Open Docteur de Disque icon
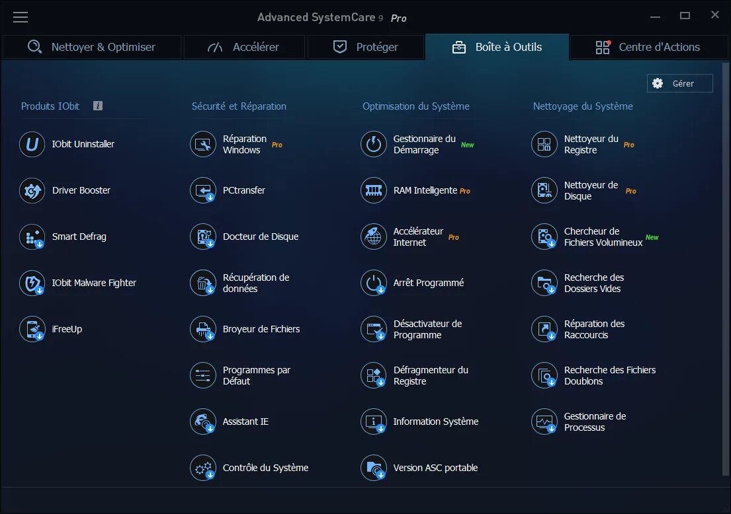731x514 pixels. pyautogui.click(x=203, y=237)
